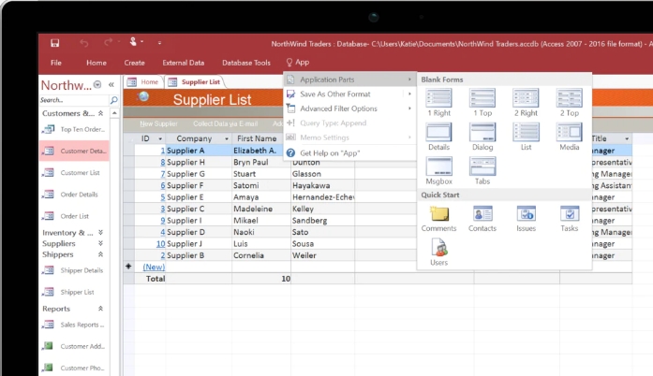Insert the Comments quick start part
Image resolution: width=653 pixels, height=376 pixels.
(439, 219)
